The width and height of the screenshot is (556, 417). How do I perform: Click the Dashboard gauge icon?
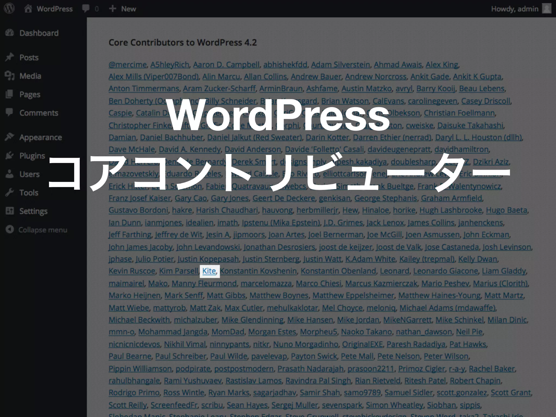point(10,33)
